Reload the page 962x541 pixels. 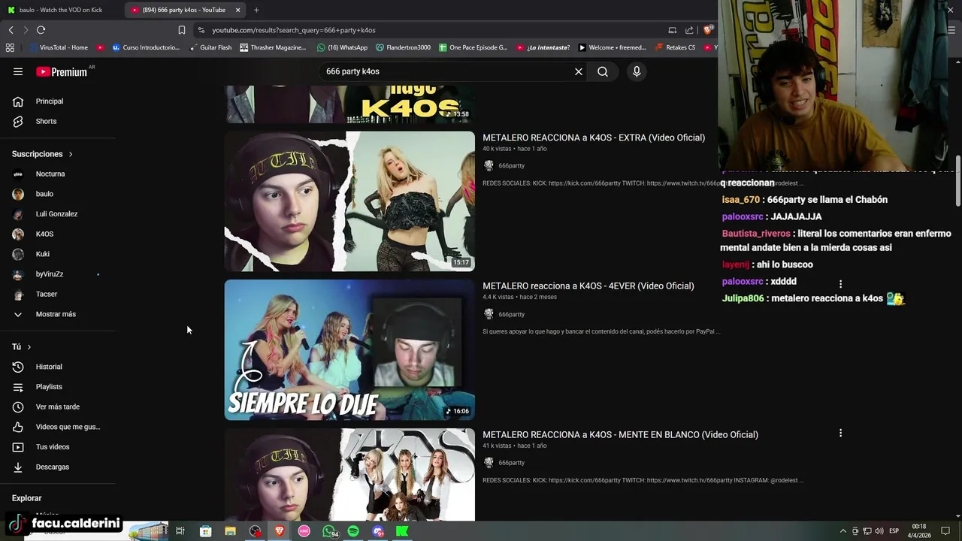click(41, 30)
